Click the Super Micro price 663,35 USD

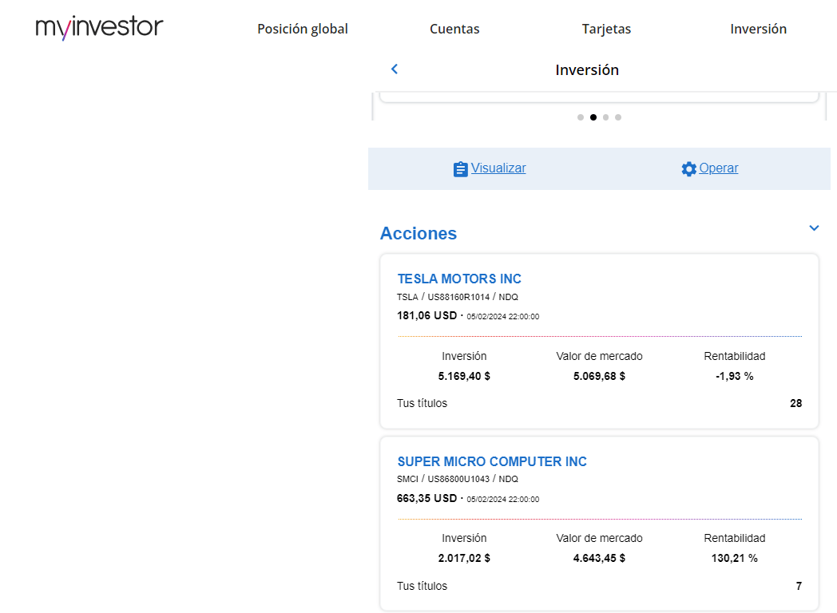click(427, 498)
